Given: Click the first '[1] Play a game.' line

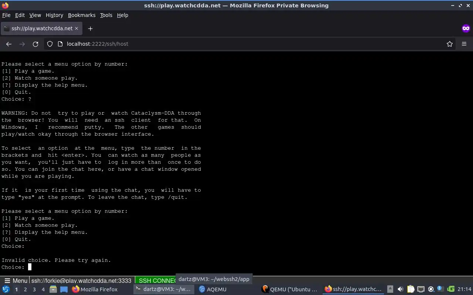Looking at the screenshot, I should click(28, 71).
